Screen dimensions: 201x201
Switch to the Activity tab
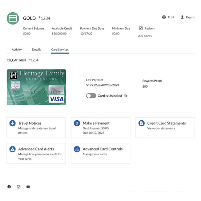17,50
